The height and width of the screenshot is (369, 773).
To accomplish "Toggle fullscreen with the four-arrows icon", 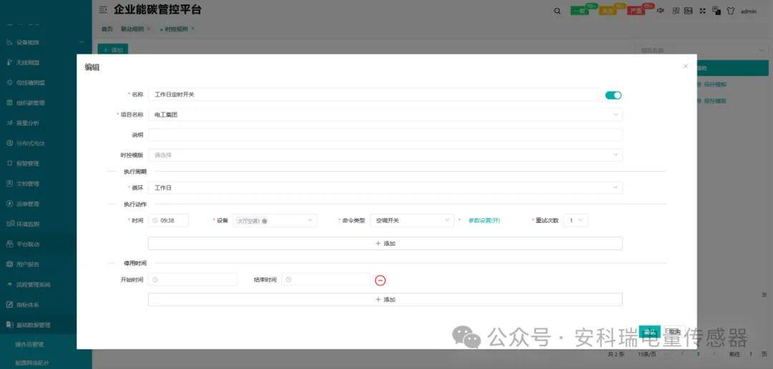I will (x=703, y=11).
